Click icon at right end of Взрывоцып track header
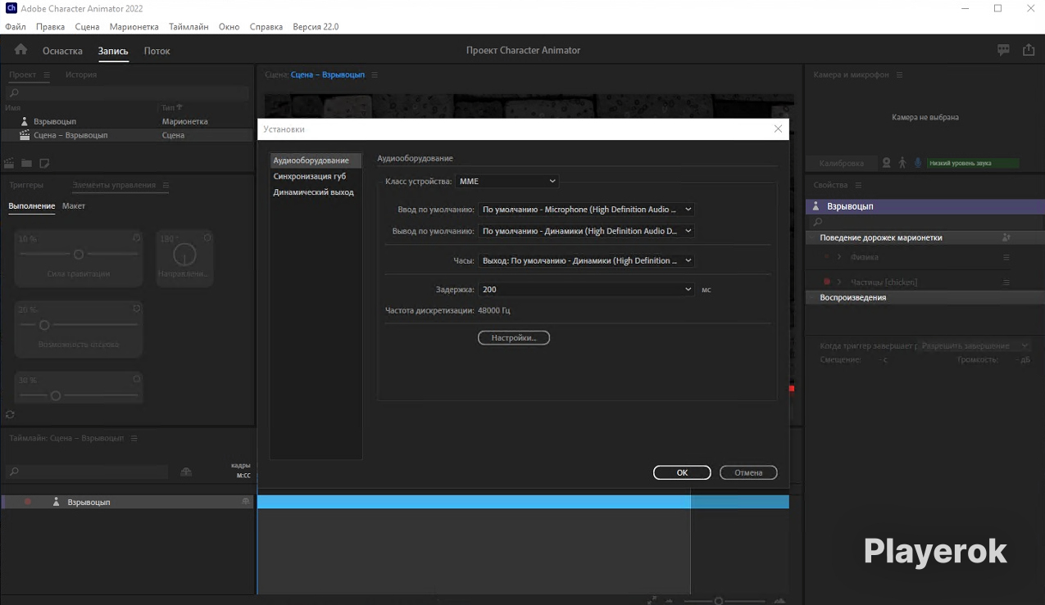 pos(245,501)
